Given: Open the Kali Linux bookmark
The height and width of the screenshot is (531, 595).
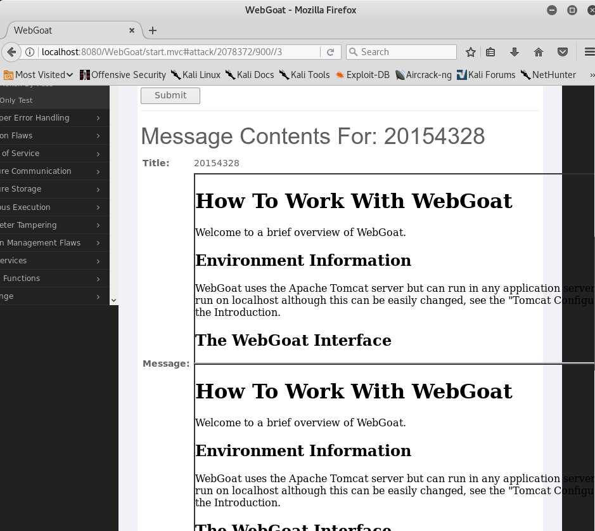Looking at the screenshot, I should click(195, 75).
